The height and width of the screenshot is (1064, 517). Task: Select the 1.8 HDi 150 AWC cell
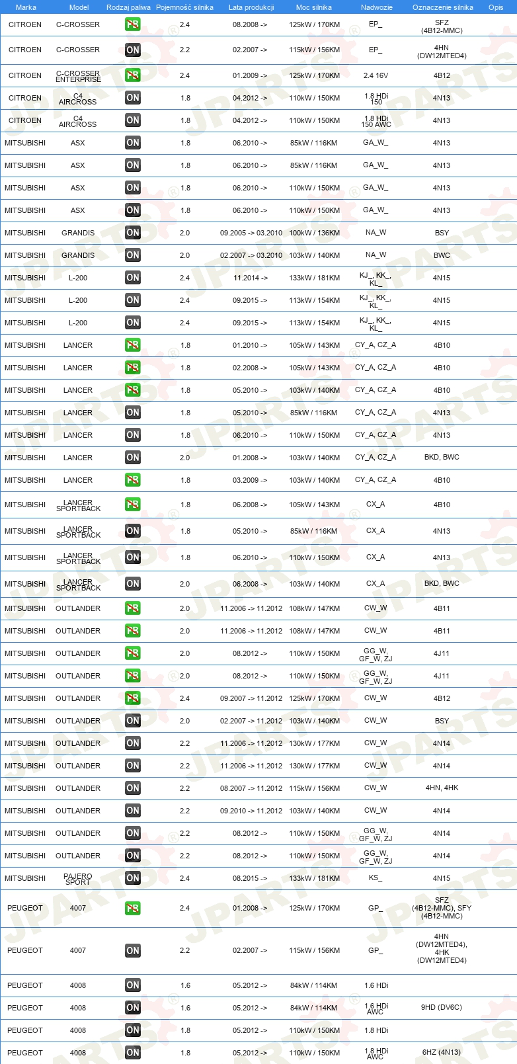[376, 120]
